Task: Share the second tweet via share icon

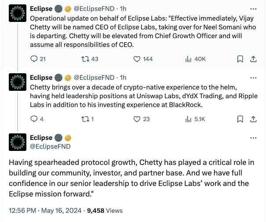Action: coord(253,119)
